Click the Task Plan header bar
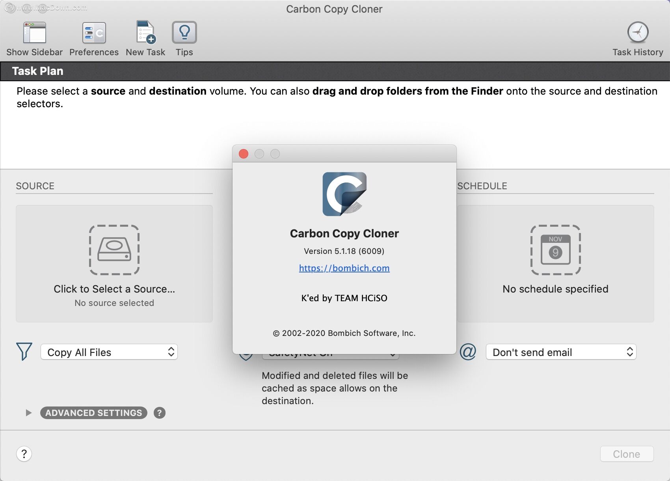This screenshot has width=670, height=481. (335, 71)
